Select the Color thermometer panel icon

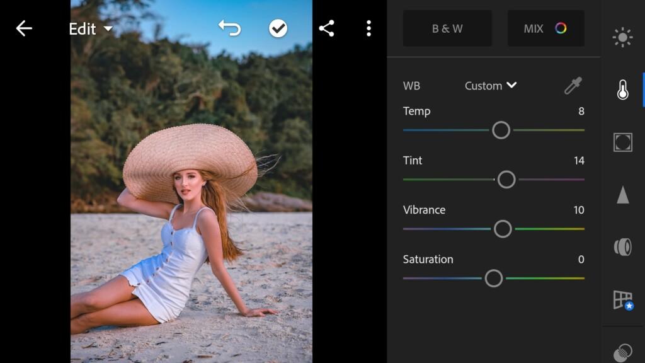pyautogui.click(x=623, y=89)
